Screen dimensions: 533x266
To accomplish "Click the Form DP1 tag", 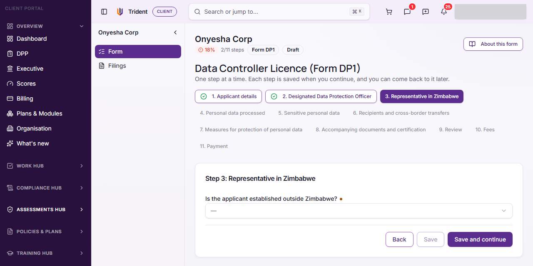I will (264, 50).
